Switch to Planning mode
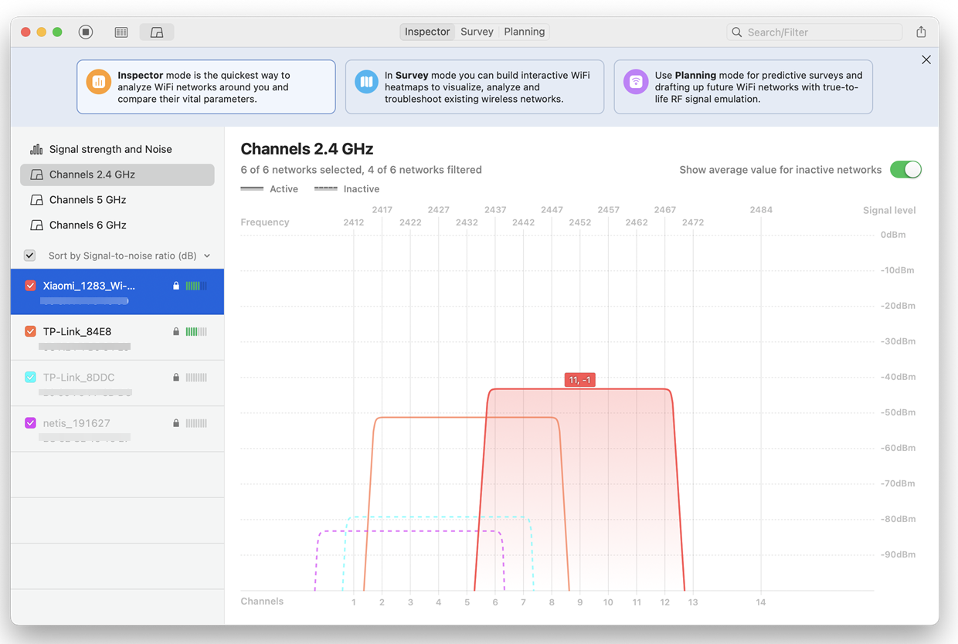Image resolution: width=958 pixels, height=644 pixels. [x=524, y=32]
